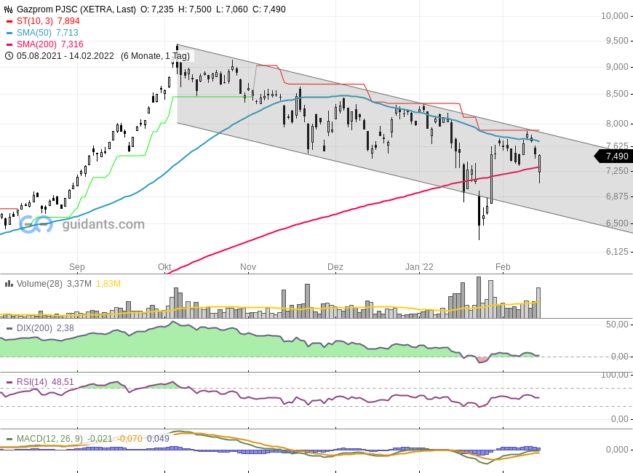
Task: Click the MACD histogram value 0,049
Action: [x=158, y=439]
